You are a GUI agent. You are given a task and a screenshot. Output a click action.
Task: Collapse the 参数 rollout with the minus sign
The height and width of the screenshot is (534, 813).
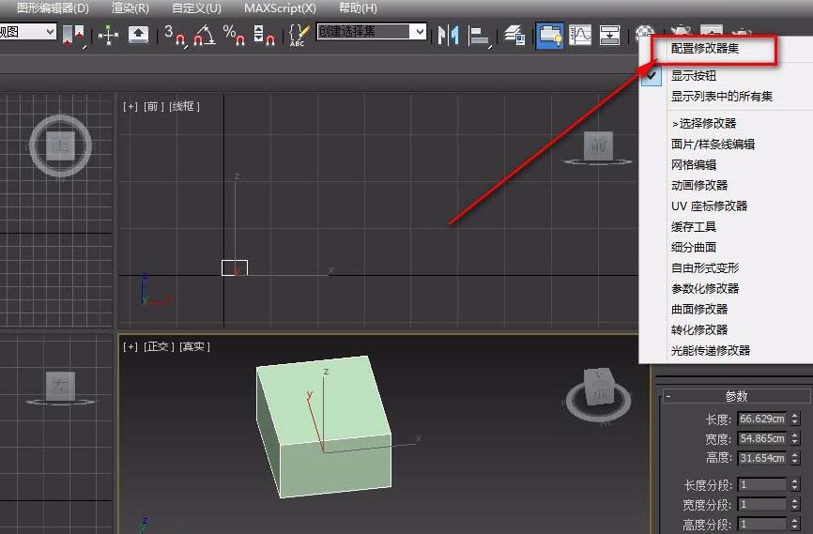pyautogui.click(x=667, y=396)
